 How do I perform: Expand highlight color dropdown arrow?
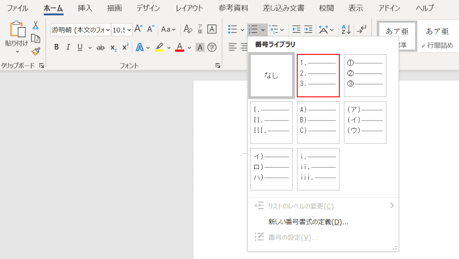pos(169,47)
